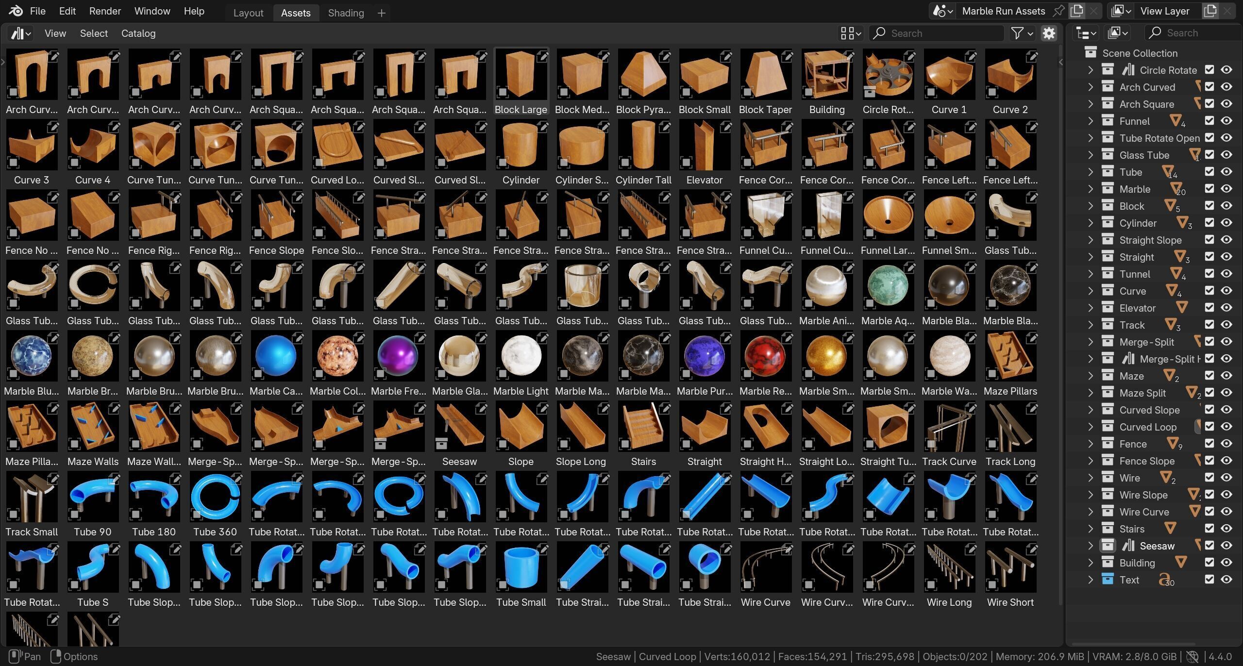The height and width of the screenshot is (666, 1243).
Task: Select the Funnel Large asset thumbnail
Action: pos(888,216)
